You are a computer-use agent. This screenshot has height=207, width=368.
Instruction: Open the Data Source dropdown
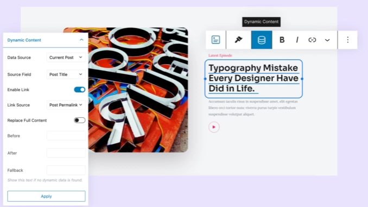tap(66, 58)
